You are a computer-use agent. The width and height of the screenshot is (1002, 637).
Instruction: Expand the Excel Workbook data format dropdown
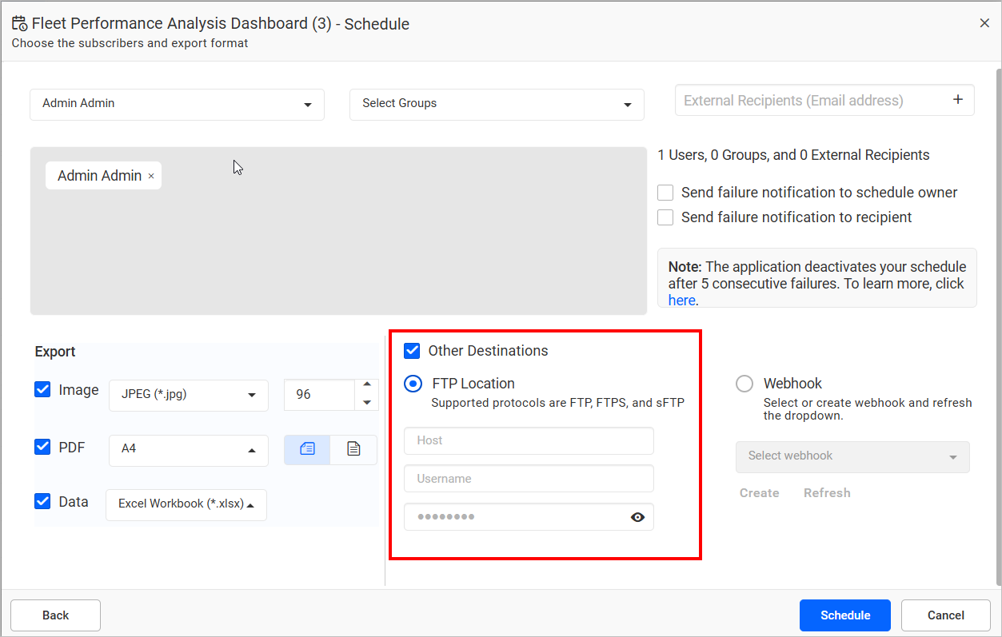(x=186, y=504)
